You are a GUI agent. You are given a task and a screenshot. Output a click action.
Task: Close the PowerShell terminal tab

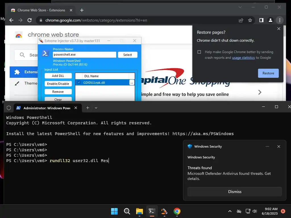(x=76, y=108)
